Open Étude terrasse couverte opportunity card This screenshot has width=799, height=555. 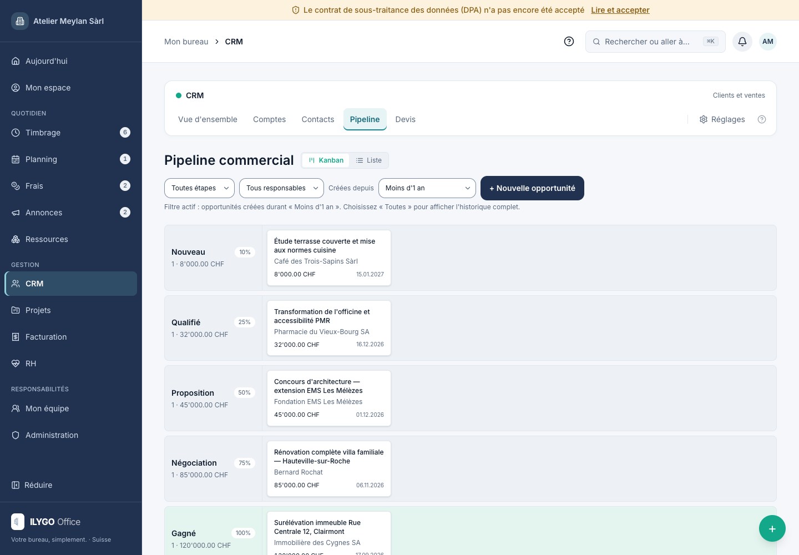[329, 258]
